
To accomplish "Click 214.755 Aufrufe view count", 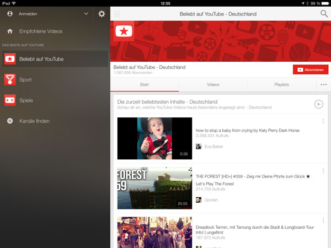I will (x=210, y=189).
